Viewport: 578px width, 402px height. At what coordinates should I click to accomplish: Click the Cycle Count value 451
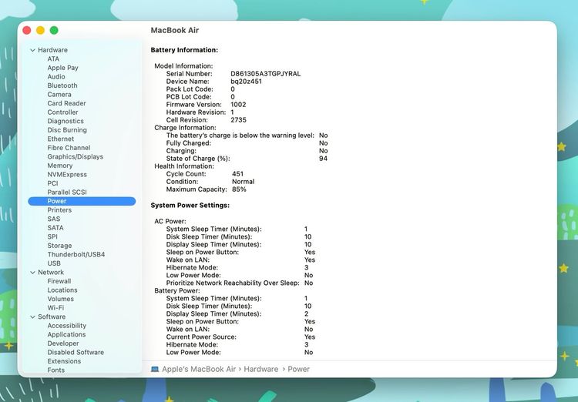(238, 174)
